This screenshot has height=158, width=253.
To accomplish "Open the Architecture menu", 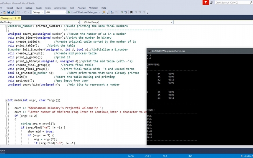I will (x=60, y=8).
